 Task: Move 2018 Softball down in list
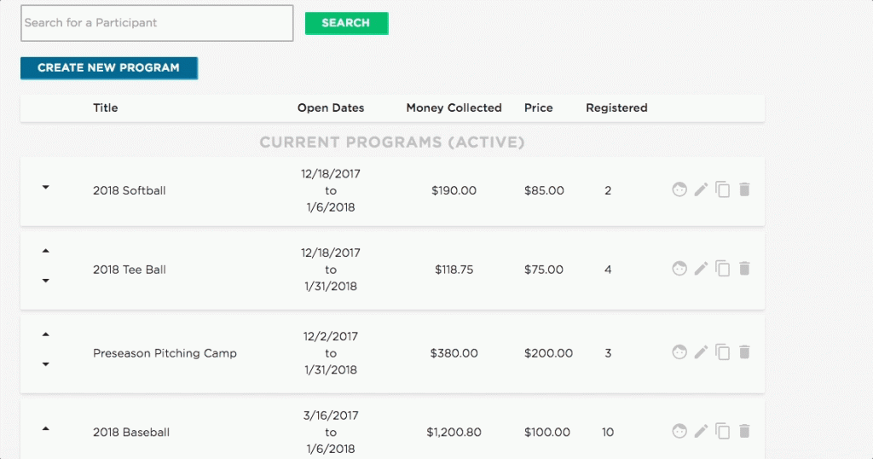coord(46,188)
